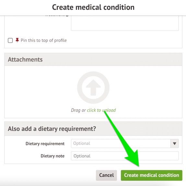Click the Treatment help icon beside its label

(67, 16)
